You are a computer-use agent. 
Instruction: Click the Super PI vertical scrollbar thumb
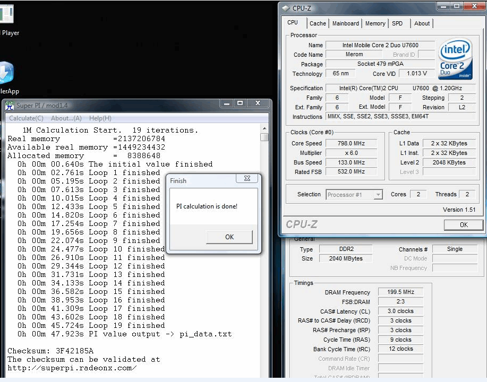264,137
